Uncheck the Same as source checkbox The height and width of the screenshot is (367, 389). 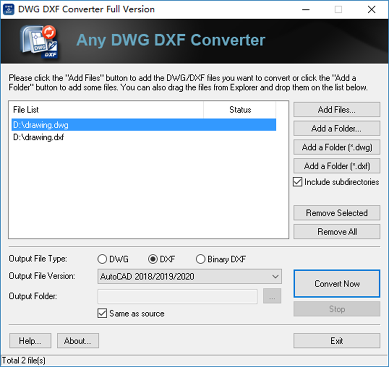(102, 313)
